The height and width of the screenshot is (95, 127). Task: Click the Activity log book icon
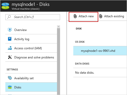coord(10,39)
